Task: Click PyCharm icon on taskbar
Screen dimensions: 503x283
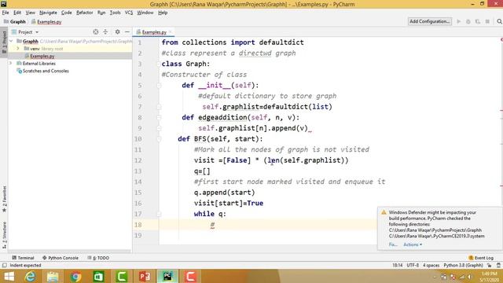Action: click(x=167, y=276)
